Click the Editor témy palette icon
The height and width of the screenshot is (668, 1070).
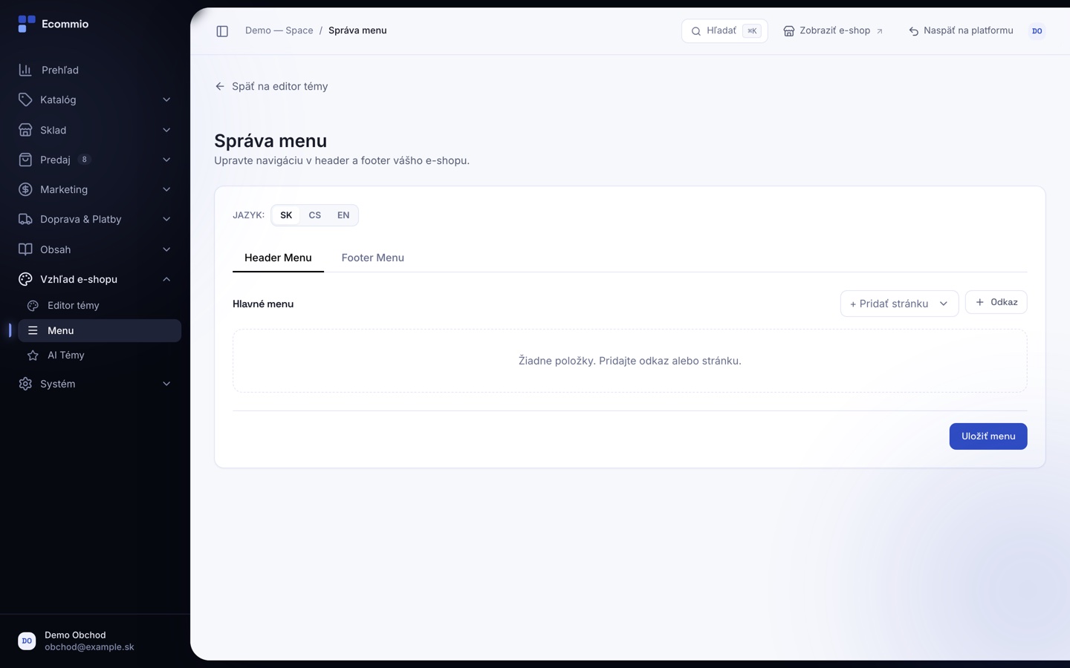[33, 306]
